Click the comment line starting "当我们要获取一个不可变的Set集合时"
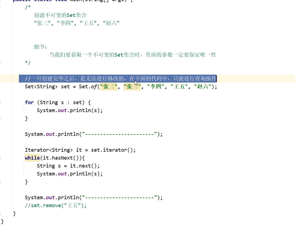Screen dimensions: 295x226 click(x=133, y=55)
